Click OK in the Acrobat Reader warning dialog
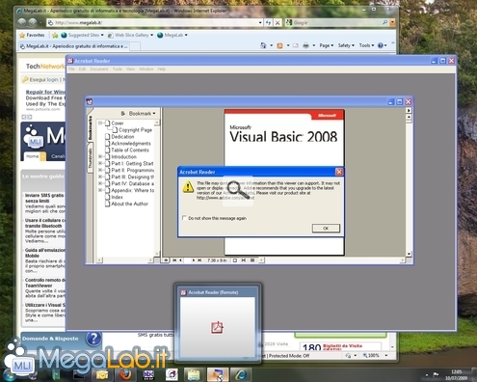Viewport: 477px width, 382px height. pos(326,228)
